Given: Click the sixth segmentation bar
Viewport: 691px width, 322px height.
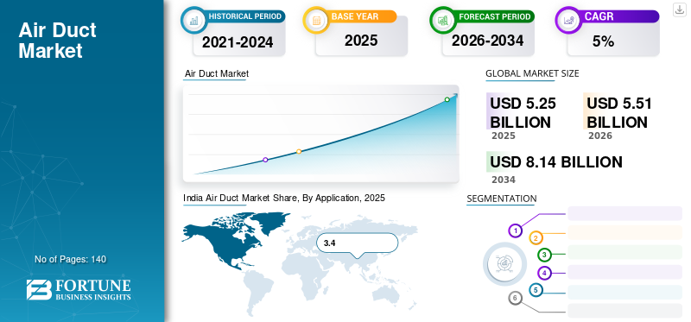Looking at the screenshot, I should point(624,311).
